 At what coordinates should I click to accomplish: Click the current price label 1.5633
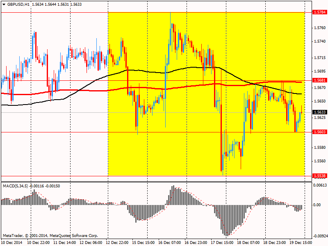pyautogui.click(x=320, y=112)
